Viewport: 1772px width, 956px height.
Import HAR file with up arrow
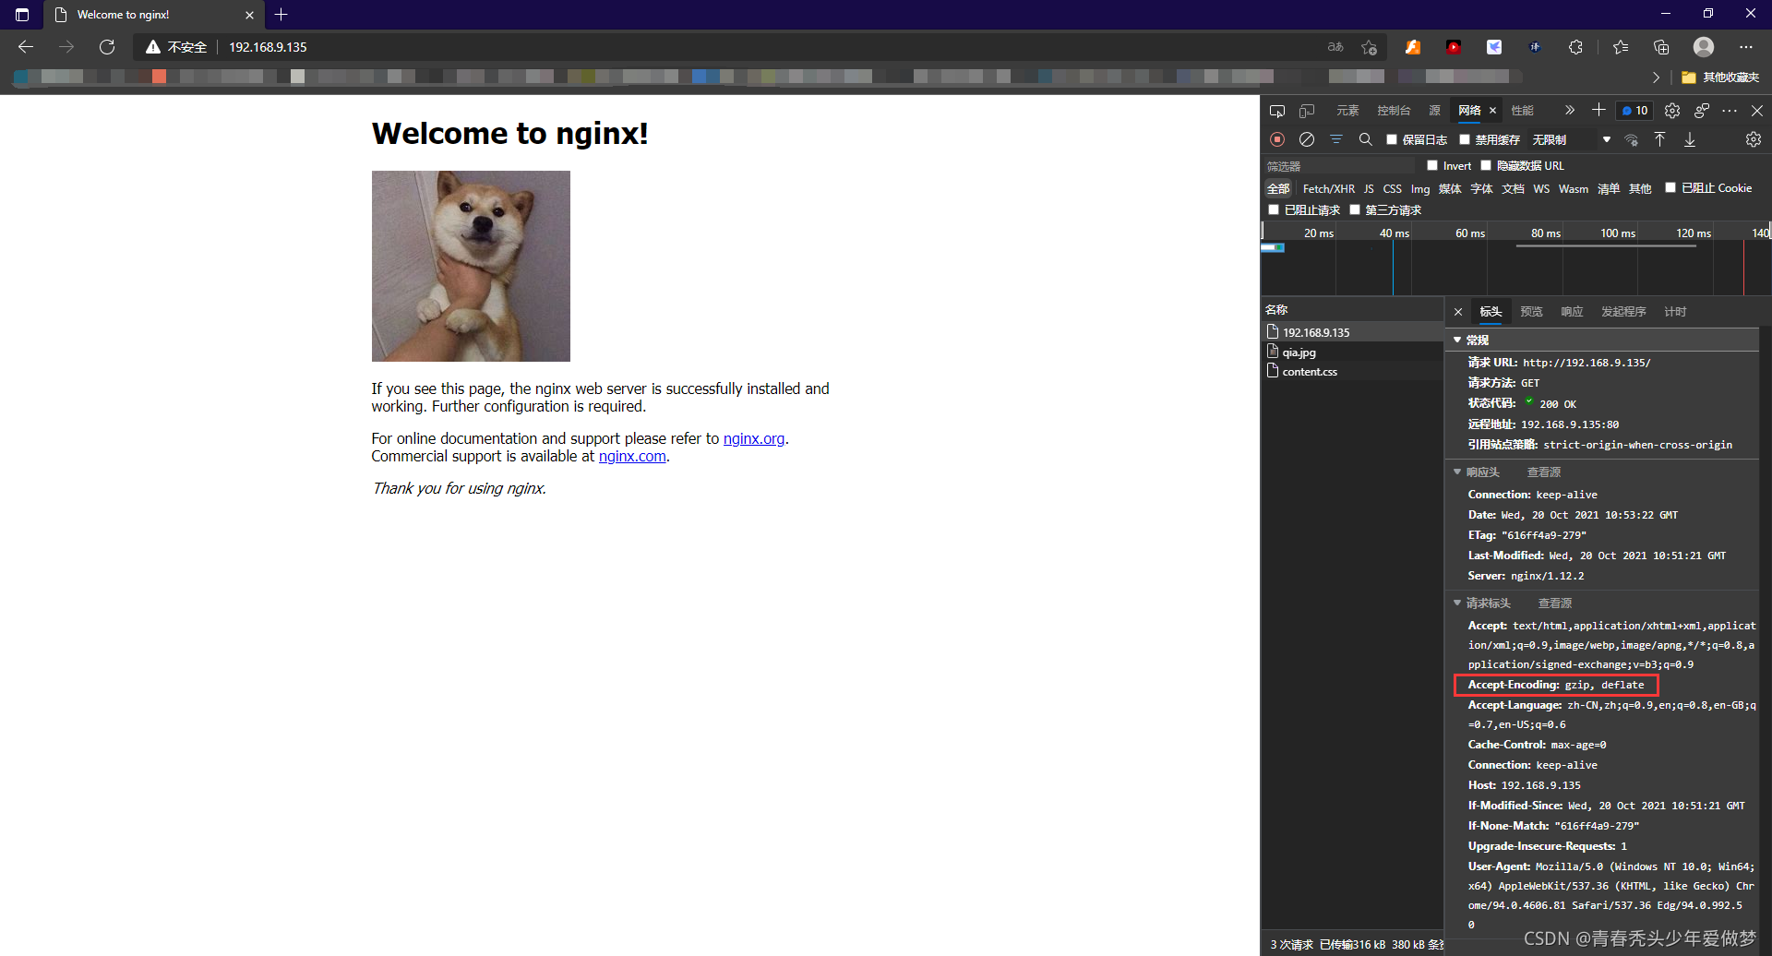[x=1660, y=139]
